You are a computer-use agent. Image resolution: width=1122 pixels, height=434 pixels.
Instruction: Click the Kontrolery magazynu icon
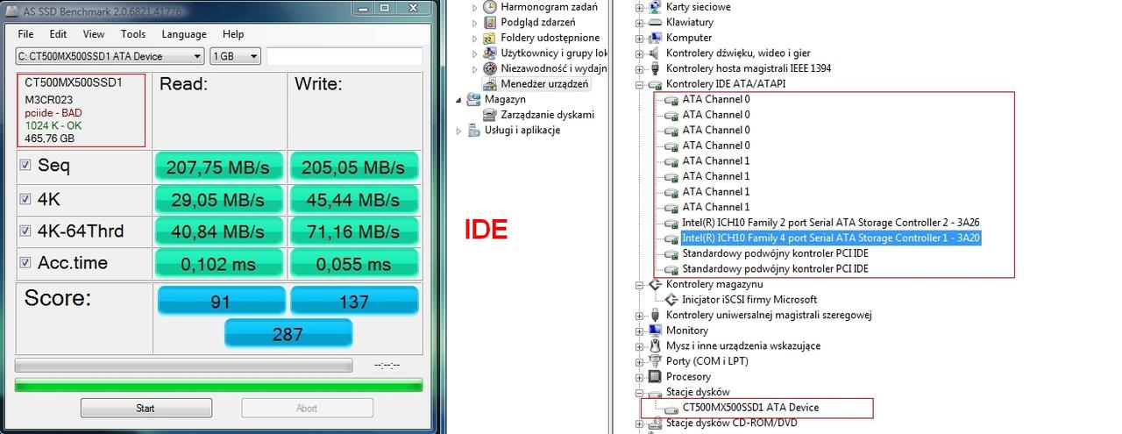coord(655,284)
